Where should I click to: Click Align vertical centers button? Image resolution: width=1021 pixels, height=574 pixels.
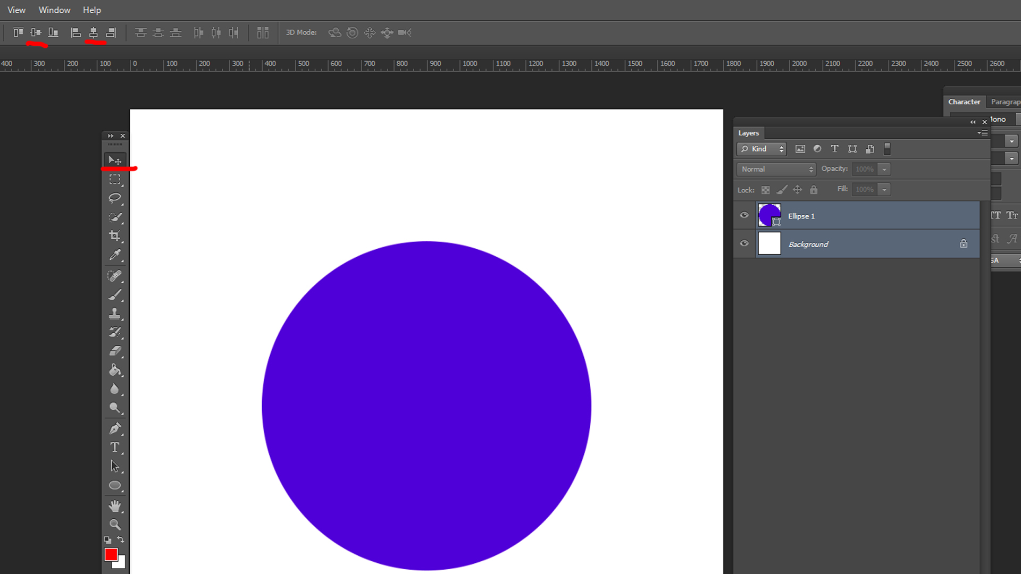(36, 32)
